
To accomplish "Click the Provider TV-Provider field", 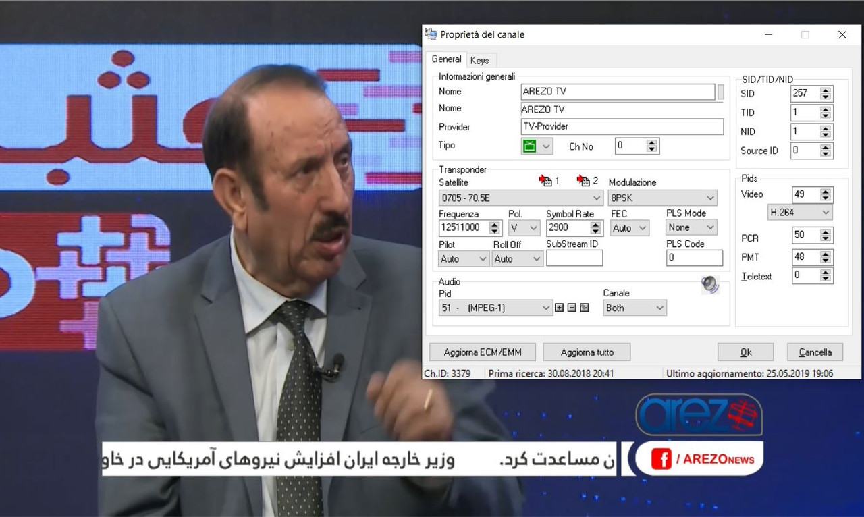I will (622, 127).
